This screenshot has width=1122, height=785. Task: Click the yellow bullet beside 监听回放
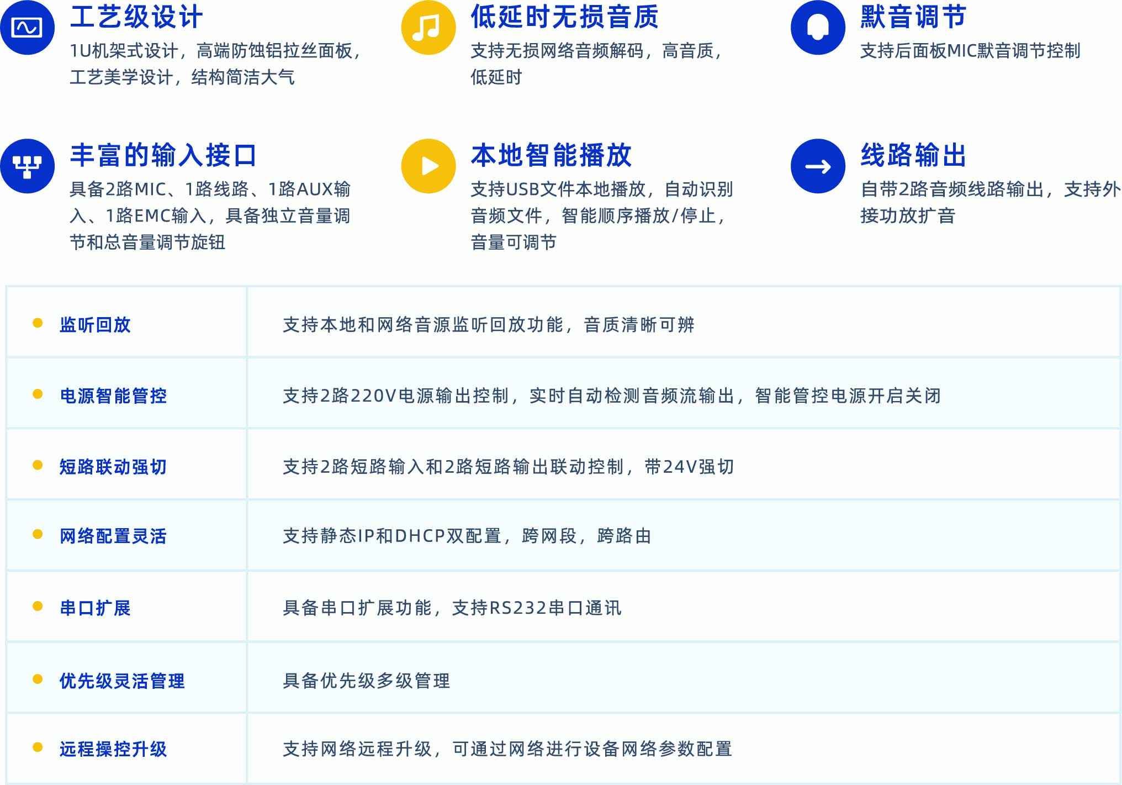(x=38, y=323)
